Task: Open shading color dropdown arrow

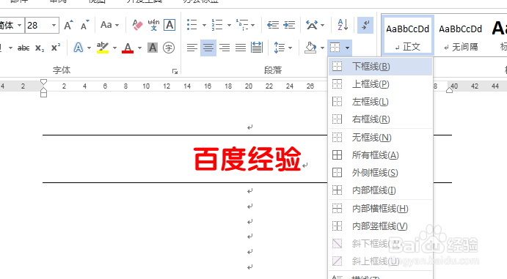Action: coord(322,48)
